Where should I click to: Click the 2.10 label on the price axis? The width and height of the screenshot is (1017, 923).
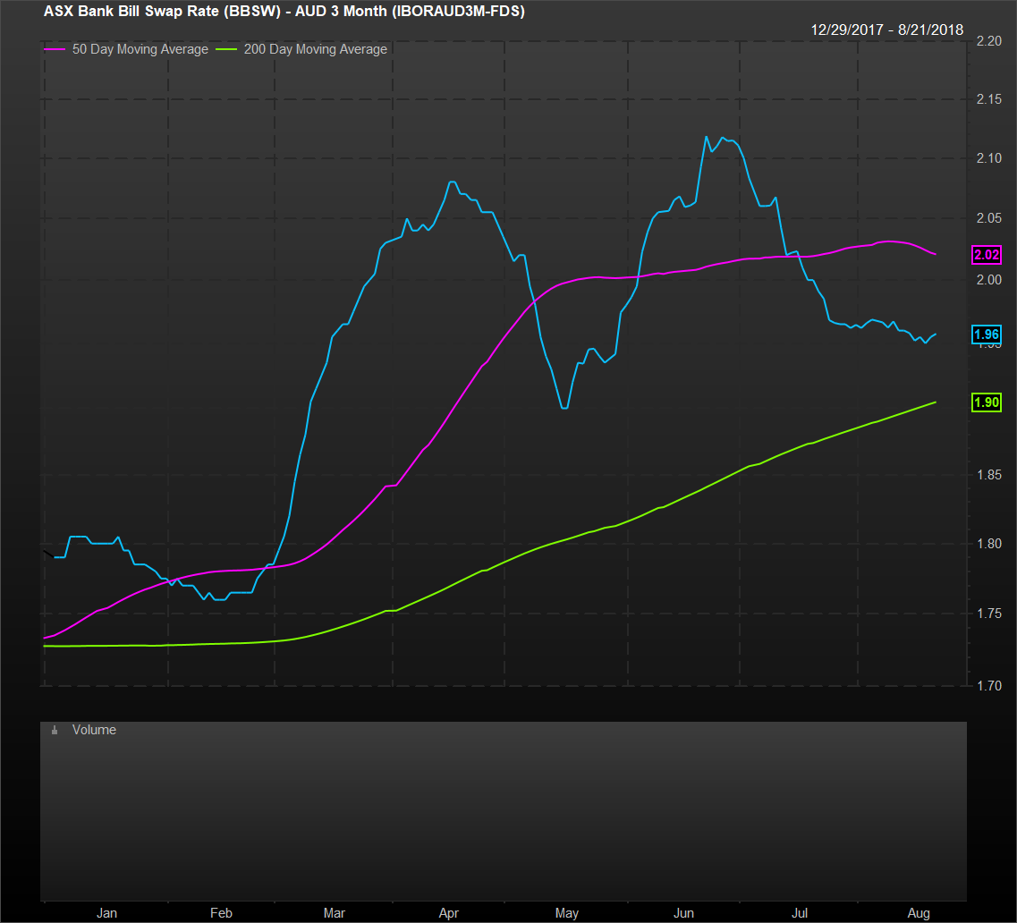point(988,158)
